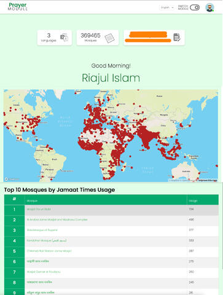Open the rank 2 mosque link
This screenshot has width=223, height=295.
(x=57, y=219)
